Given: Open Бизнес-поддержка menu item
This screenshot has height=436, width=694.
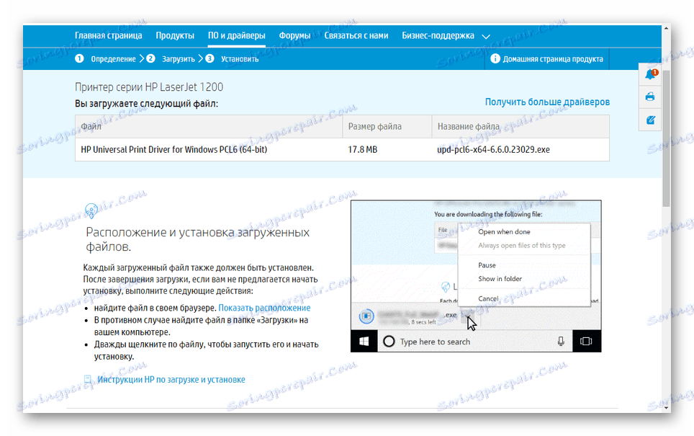Looking at the screenshot, I should click(438, 35).
